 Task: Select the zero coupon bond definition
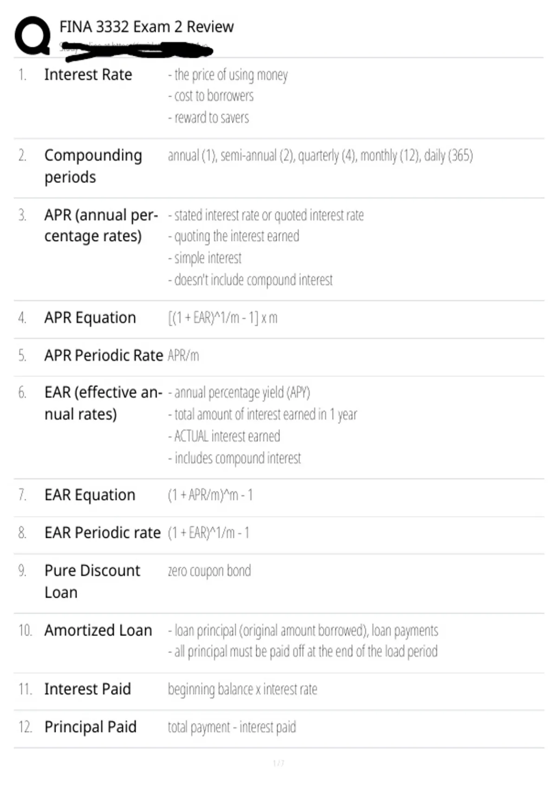209,571
